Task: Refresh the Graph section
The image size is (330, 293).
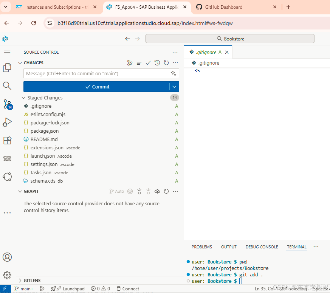Action: [166, 191]
